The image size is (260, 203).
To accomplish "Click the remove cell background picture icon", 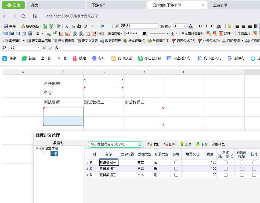I will (215, 34).
